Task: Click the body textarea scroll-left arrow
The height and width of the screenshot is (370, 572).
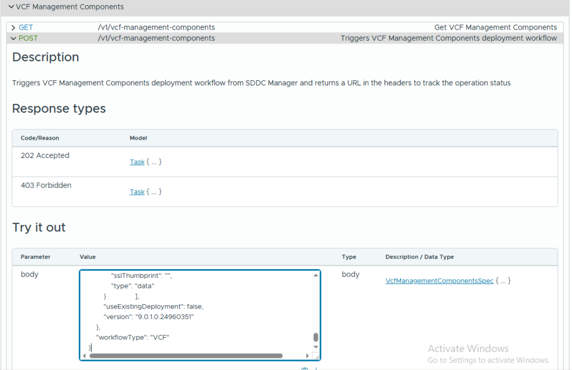Action: [x=85, y=355]
